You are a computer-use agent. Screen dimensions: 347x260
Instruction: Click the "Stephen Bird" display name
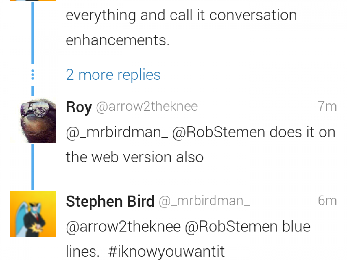(x=110, y=201)
